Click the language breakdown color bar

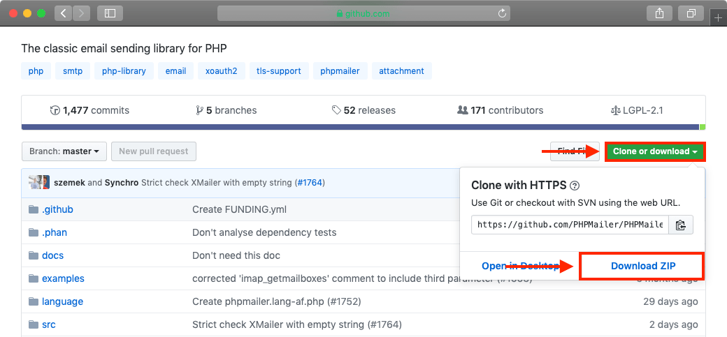pos(360,127)
